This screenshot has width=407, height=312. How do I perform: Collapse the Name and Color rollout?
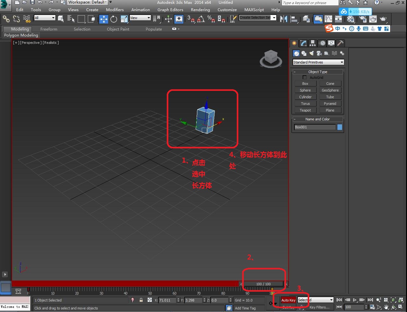point(318,119)
